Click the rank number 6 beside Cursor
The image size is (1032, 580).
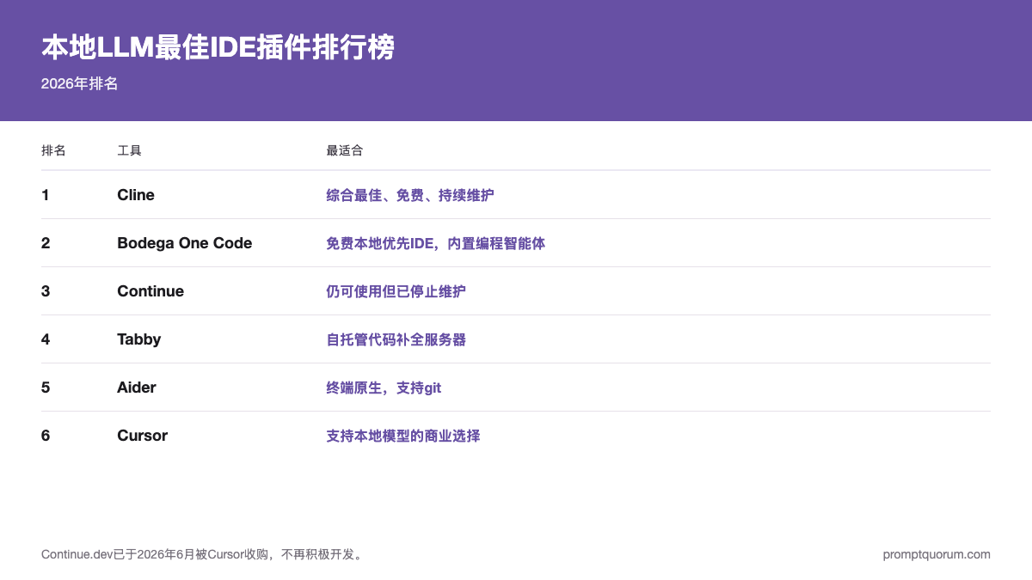pyautogui.click(x=46, y=436)
